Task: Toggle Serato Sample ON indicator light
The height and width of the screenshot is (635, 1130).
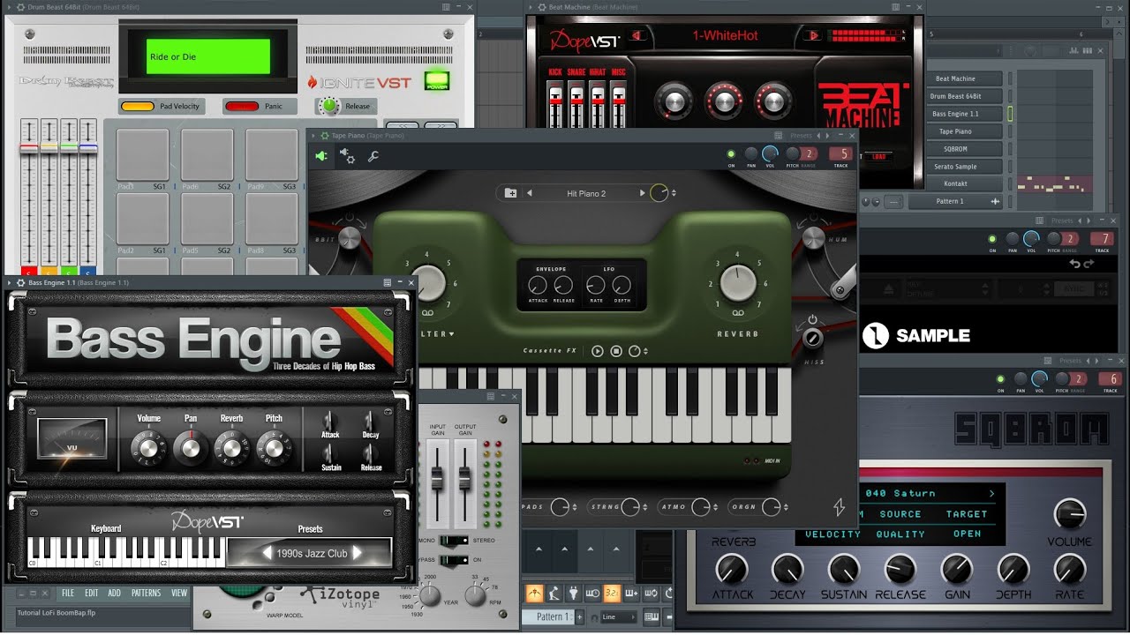Action: (x=991, y=238)
